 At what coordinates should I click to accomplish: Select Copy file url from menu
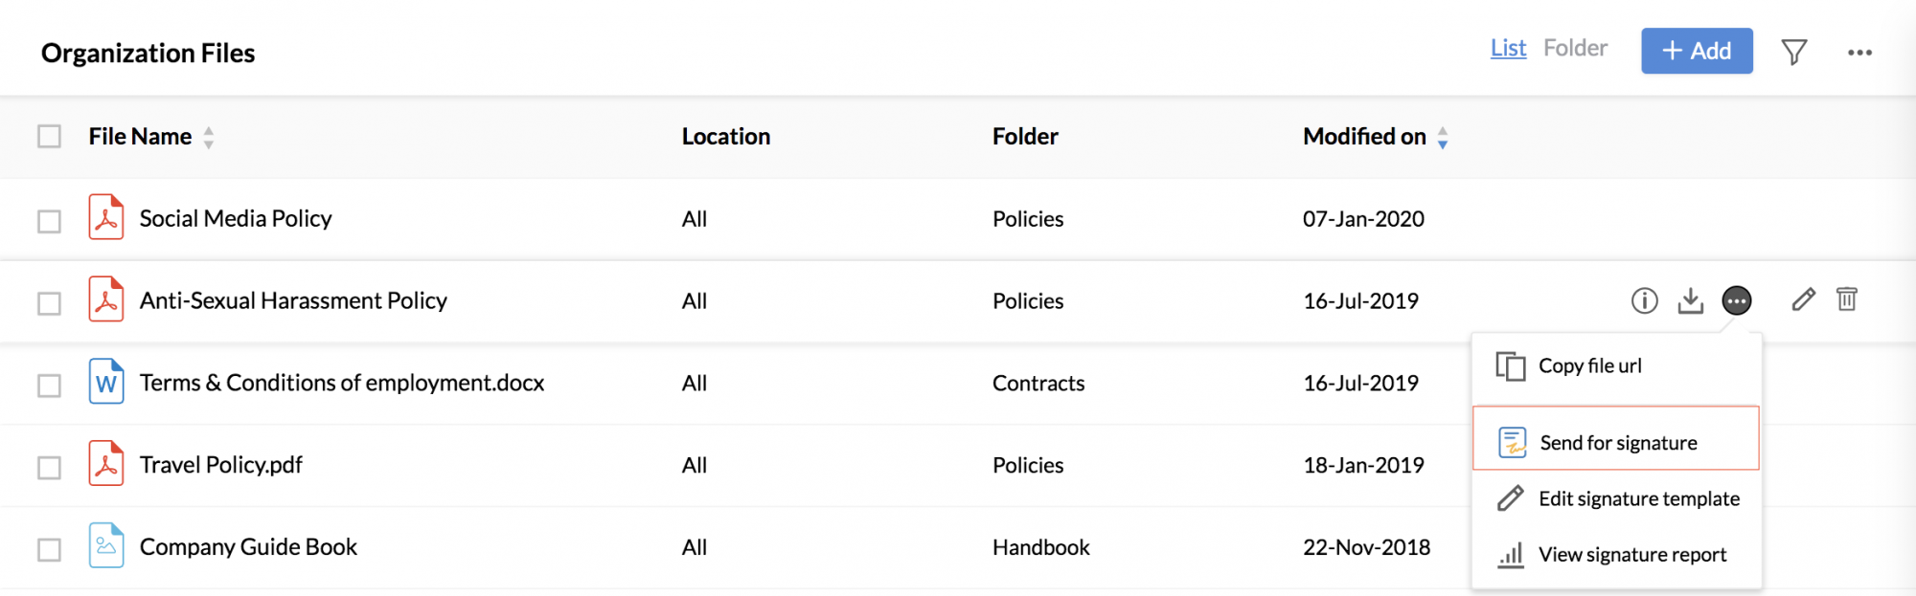tap(1616, 365)
